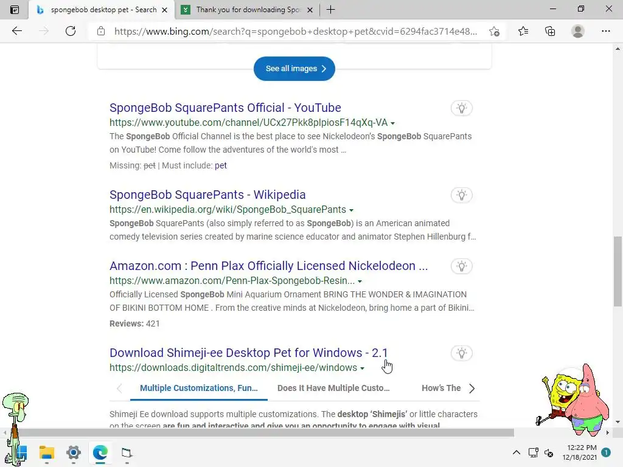Expand the Amazon URL dropdown arrow

360,281
